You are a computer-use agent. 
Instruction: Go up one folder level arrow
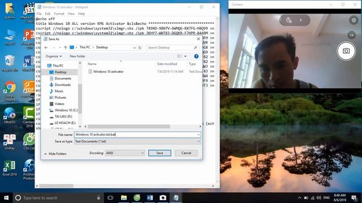(x=66, y=47)
